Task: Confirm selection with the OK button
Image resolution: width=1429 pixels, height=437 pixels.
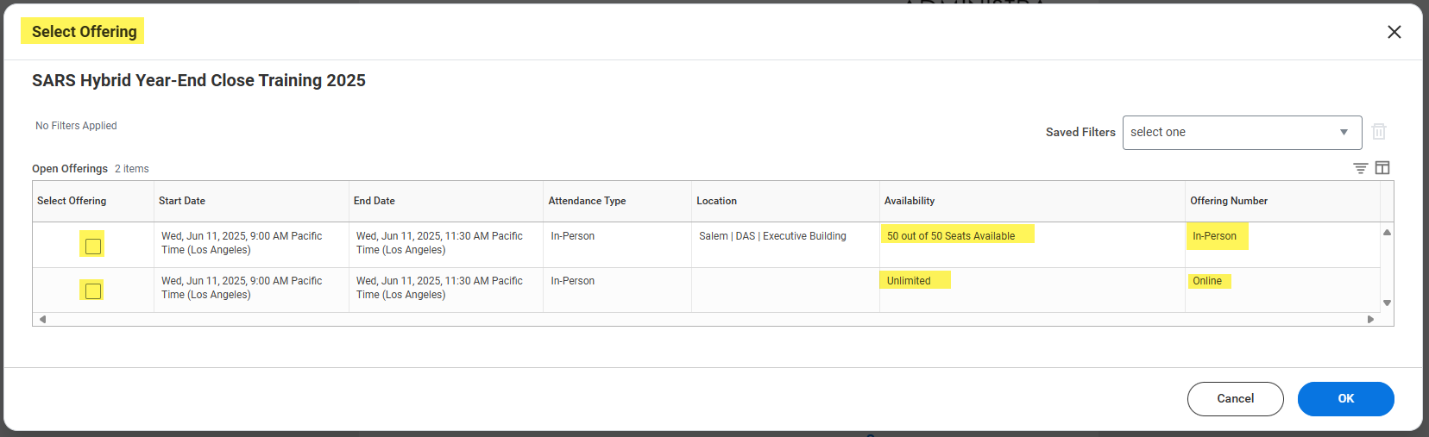Action: [1345, 399]
